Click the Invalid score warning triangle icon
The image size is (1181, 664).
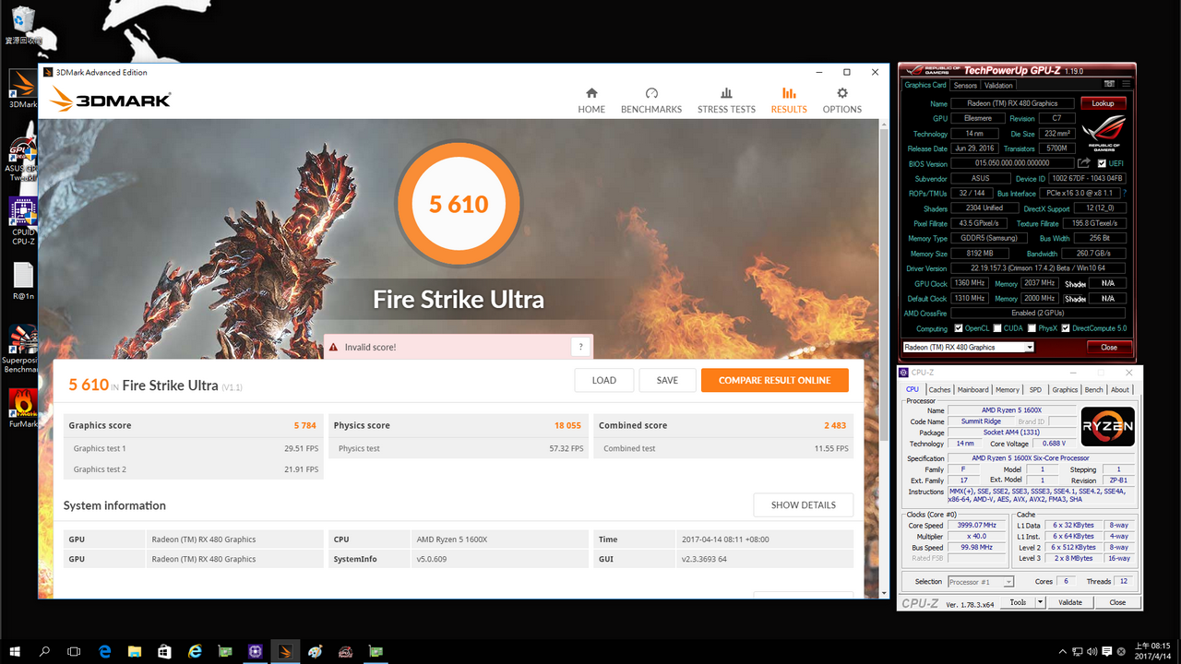(x=334, y=348)
